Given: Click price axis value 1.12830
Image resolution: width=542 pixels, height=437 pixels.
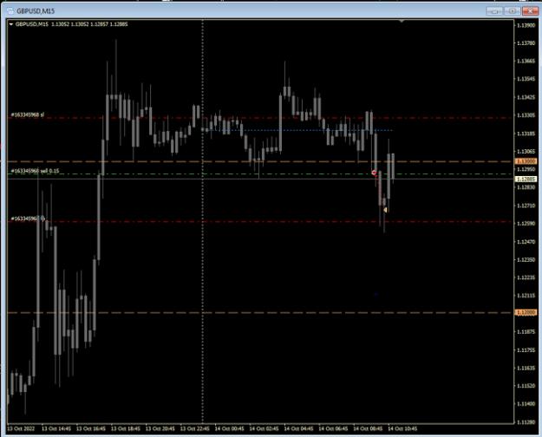Looking at the screenshot, I should tap(526, 187).
